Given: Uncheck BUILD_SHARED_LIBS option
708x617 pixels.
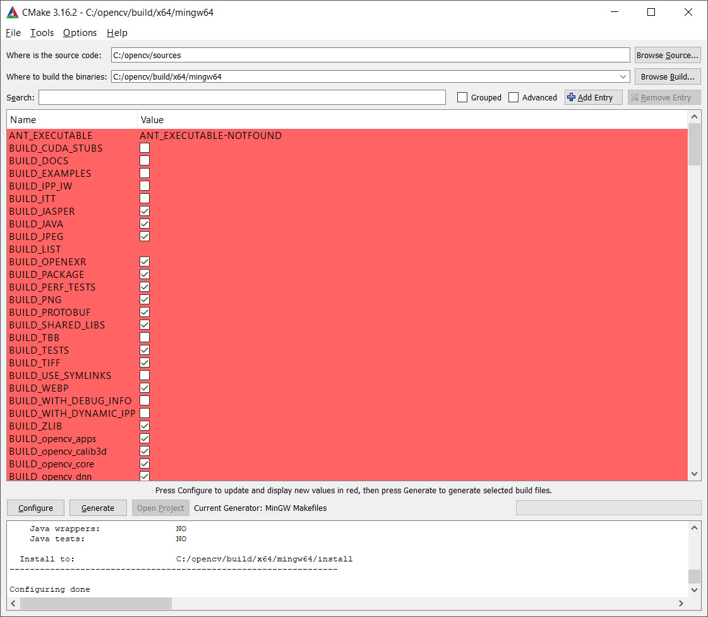Looking at the screenshot, I should pos(145,325).
